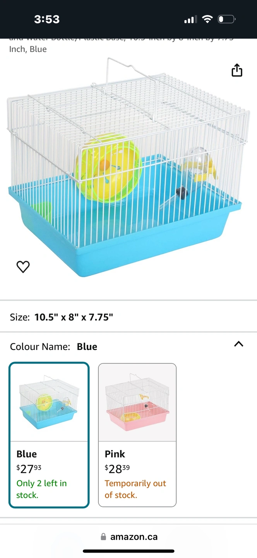
Task: Tap "Only 2 left in stock" notice
Action: (41, 489)
